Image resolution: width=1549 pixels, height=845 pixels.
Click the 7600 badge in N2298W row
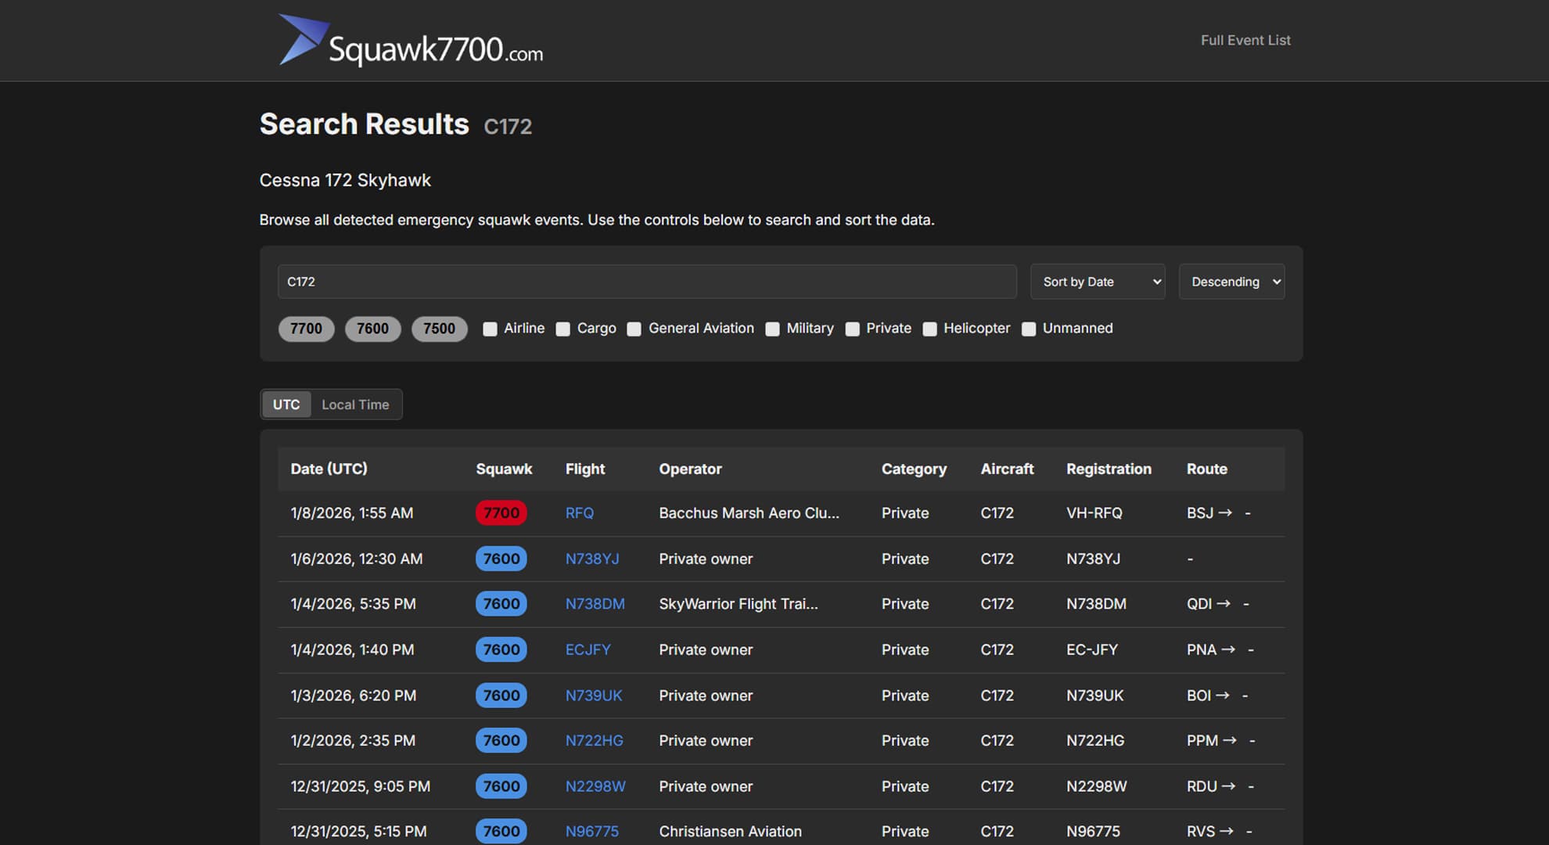501,786
